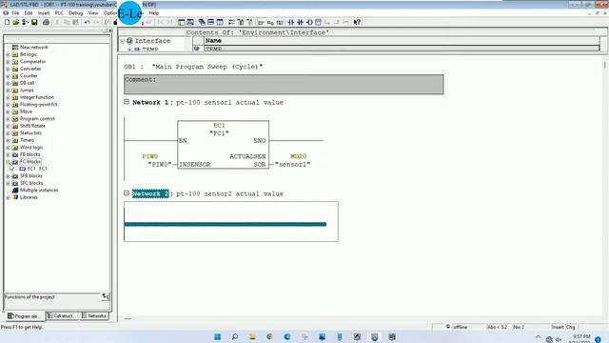Expand the DB call folder
Viewport: 609px width, 343px height.
tap(8, 83)
